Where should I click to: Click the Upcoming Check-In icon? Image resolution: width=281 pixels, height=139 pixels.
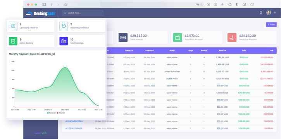tap(13, 26)
